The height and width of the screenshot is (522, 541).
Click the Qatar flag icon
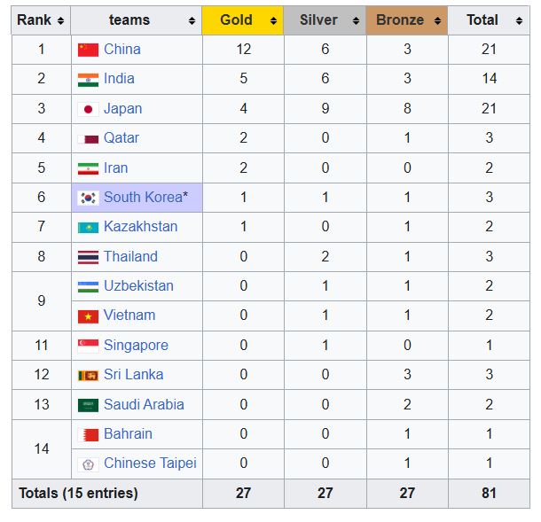tap(88, 139)
